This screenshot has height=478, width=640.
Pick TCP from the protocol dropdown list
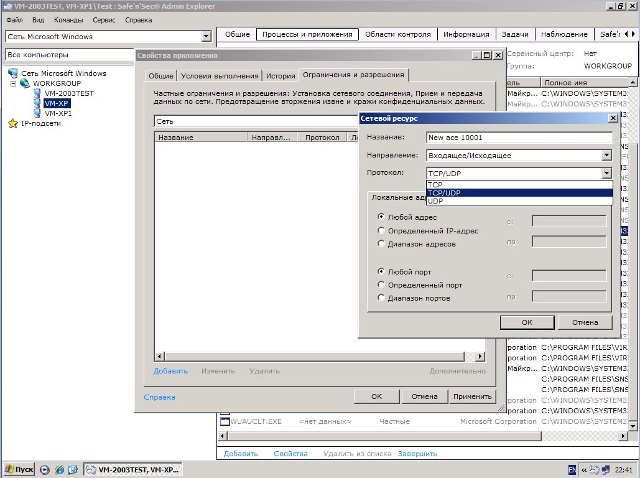[x=435, y=185]
